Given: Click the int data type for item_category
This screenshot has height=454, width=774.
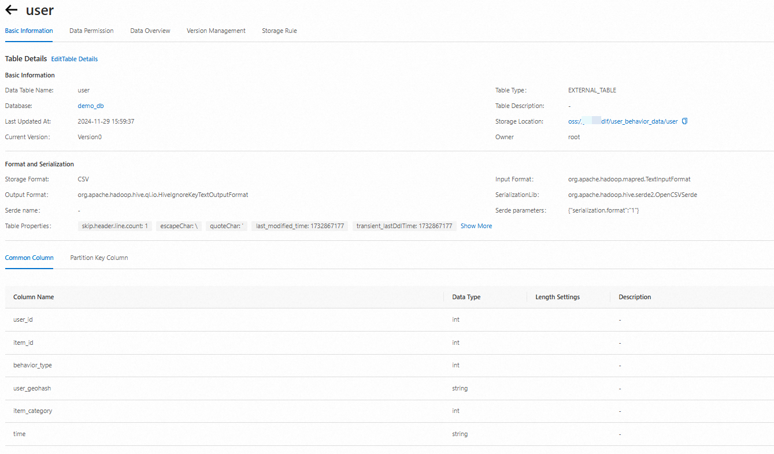Looking at the screenshot, I should (x=456, y=411).
